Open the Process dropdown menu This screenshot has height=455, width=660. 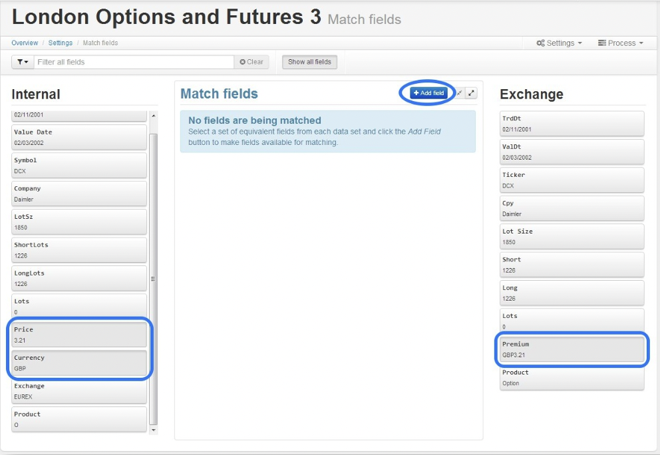[621, 43]
